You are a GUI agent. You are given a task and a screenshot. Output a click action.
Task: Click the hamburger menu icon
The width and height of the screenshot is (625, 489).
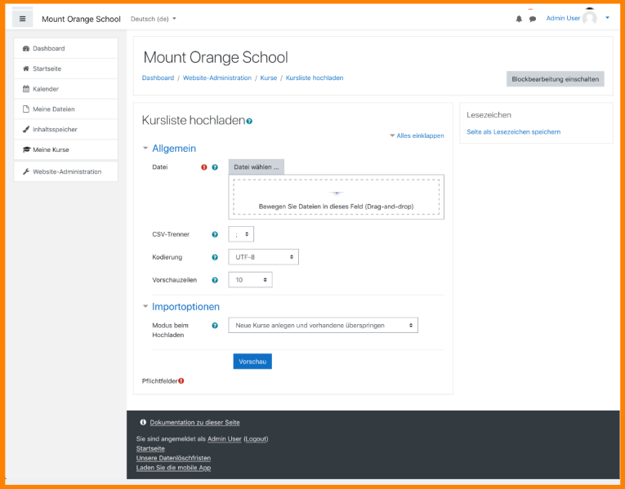point(22,19)
